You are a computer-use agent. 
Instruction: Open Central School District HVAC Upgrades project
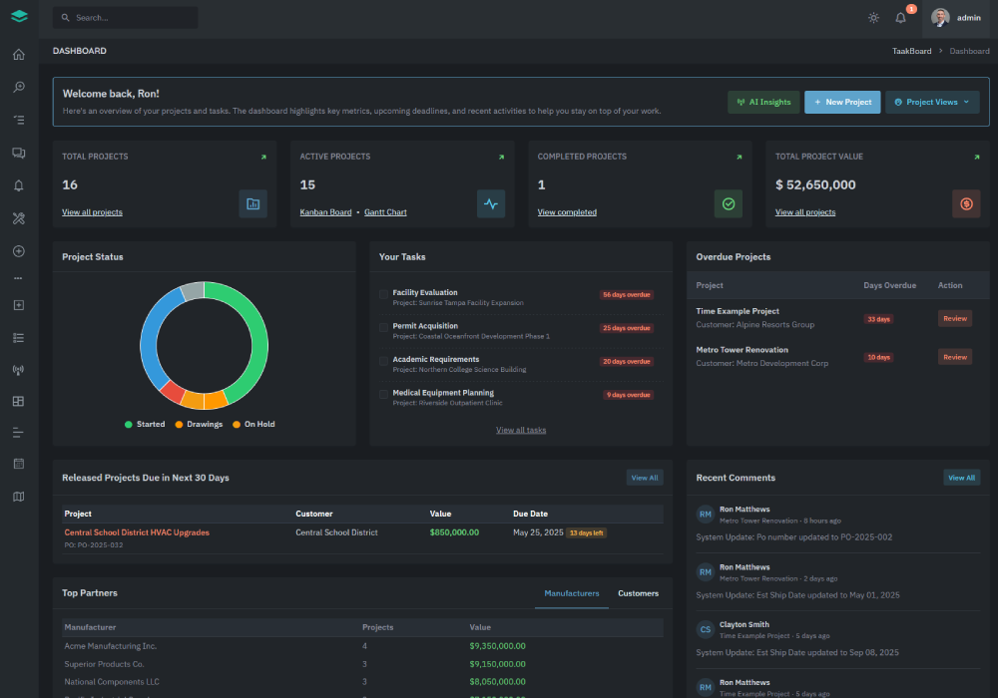click(137, 532)
